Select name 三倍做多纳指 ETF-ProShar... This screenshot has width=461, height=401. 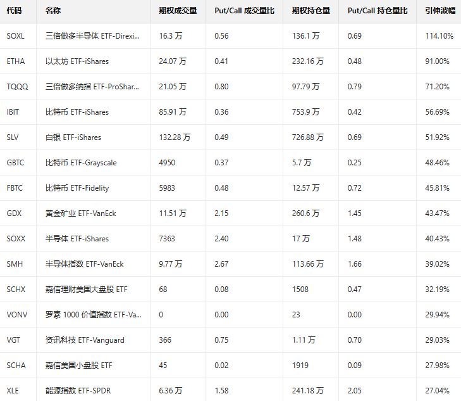tap(92, 87)
